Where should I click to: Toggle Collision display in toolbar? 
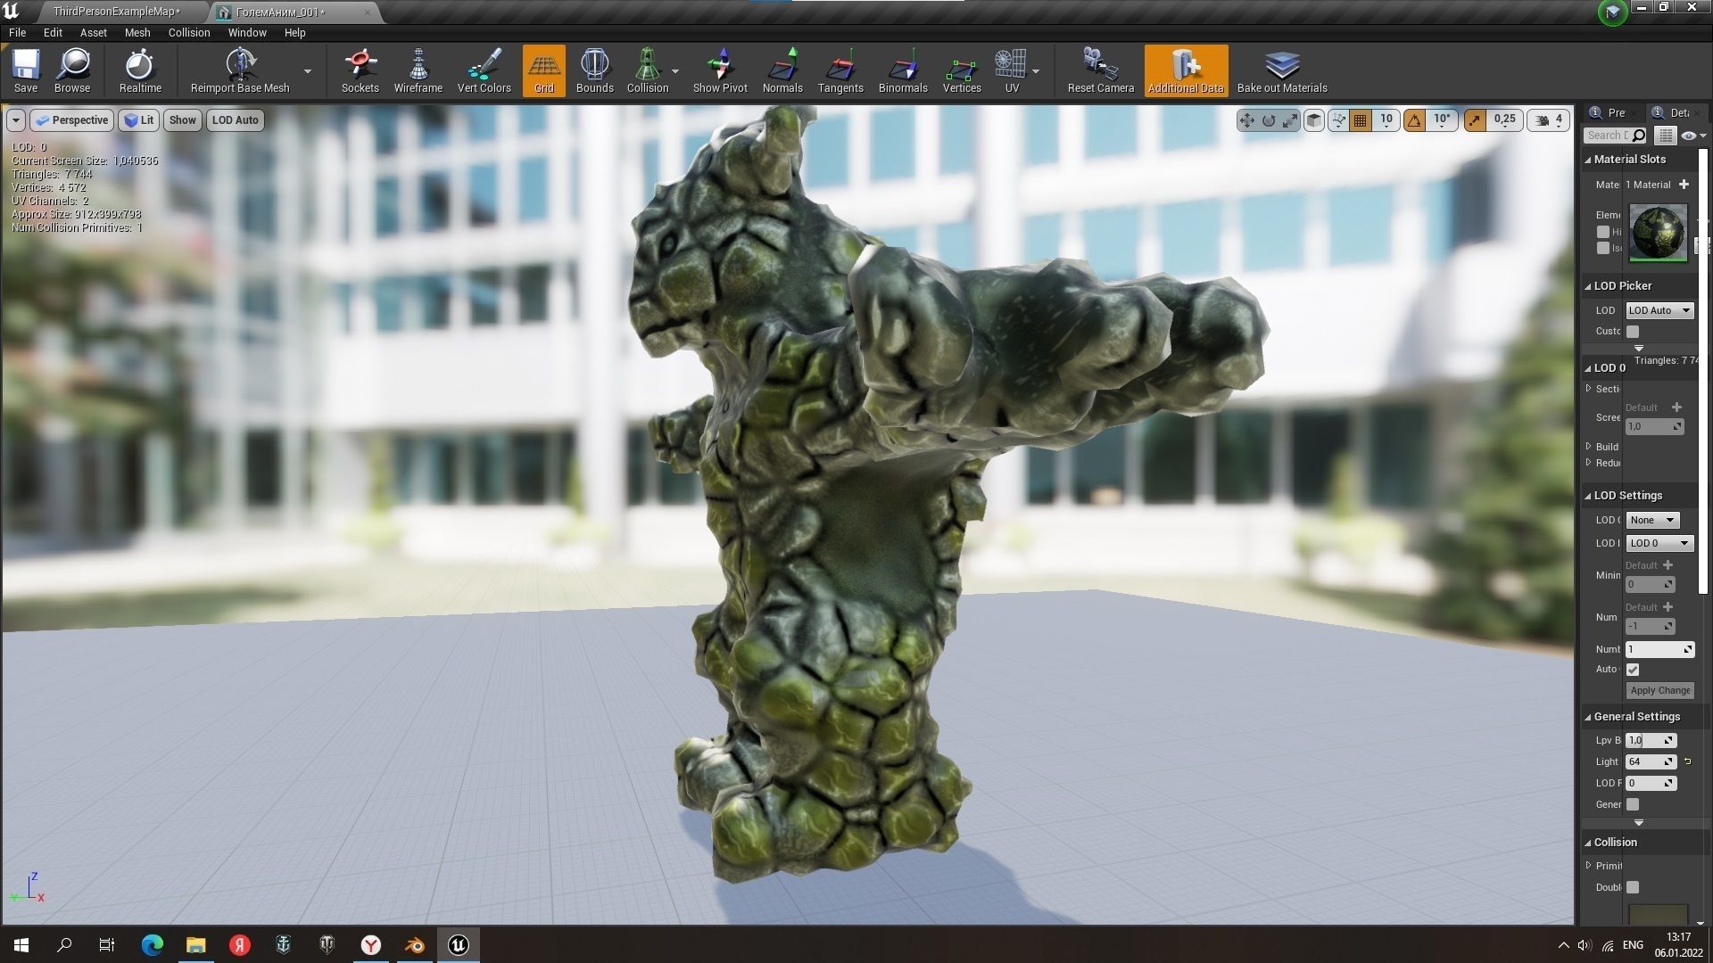point(648,70)
